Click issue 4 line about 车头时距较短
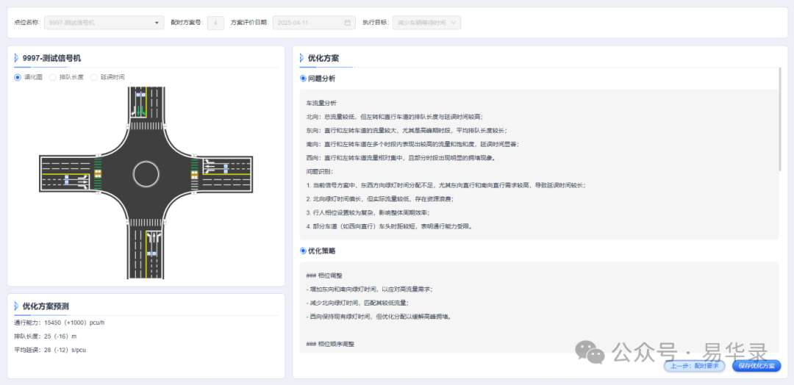This screenshot has height=385, width=794. point(390,226)
